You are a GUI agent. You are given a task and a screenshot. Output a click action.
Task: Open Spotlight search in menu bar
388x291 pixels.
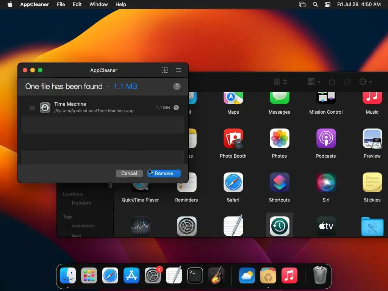tap(315, 5)
